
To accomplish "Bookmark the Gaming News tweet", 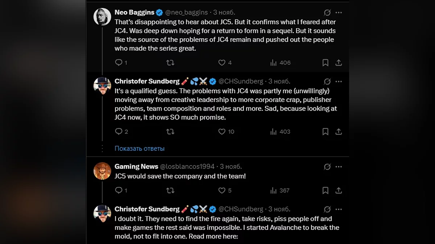I will point(325,190).
